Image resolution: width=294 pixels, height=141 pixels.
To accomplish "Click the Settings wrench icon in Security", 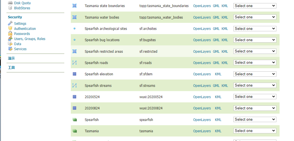I will 10,23.
